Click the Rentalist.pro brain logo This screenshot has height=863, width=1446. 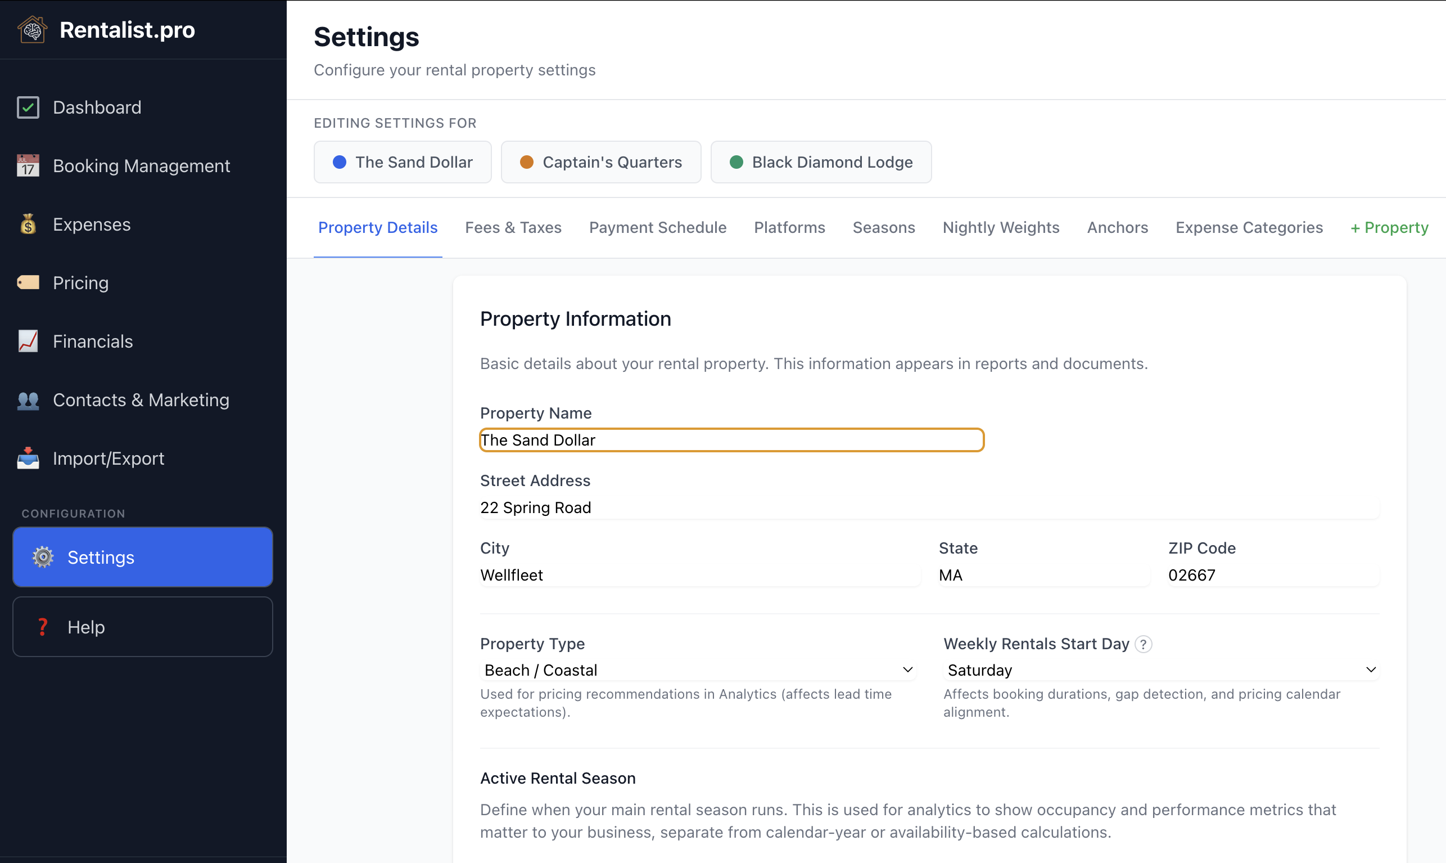[x=32, y=29]
